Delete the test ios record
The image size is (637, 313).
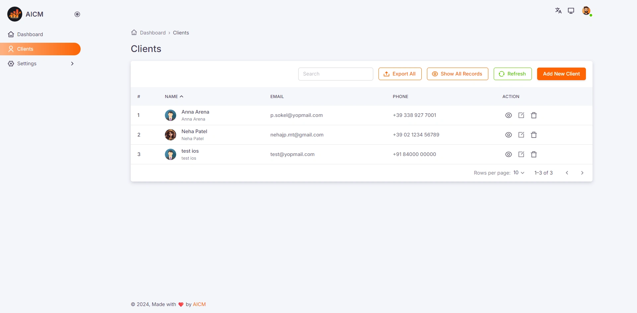tap(534, 154)
